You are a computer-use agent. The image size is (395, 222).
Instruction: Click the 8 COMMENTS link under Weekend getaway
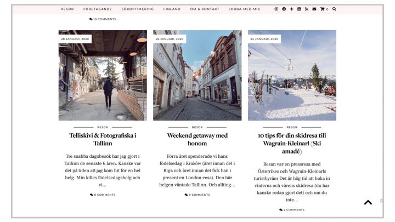[198, 195]
